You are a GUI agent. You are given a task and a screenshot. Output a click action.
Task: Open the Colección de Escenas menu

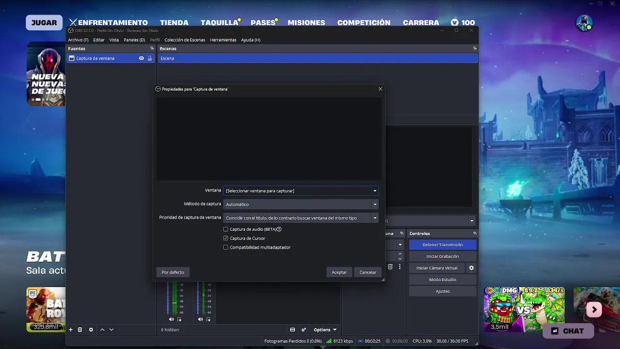point(185,40)
